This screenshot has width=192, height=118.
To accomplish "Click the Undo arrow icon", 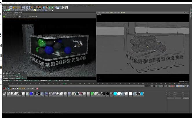I will pyautogui.click(x=4, y=7).
